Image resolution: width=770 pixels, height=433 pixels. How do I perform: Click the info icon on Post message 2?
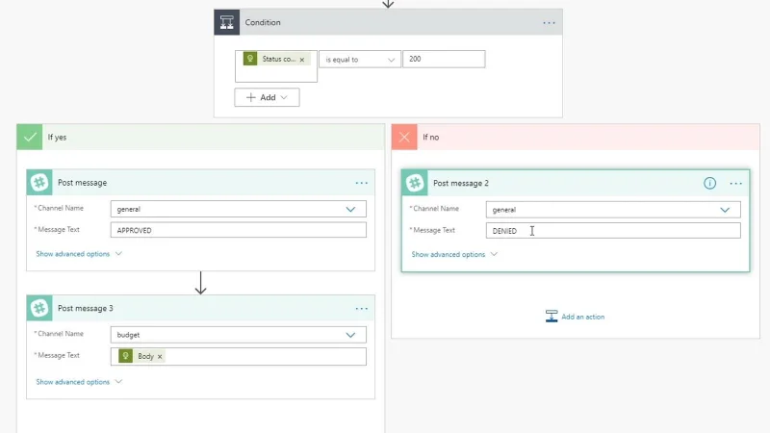tap(709, 183)
